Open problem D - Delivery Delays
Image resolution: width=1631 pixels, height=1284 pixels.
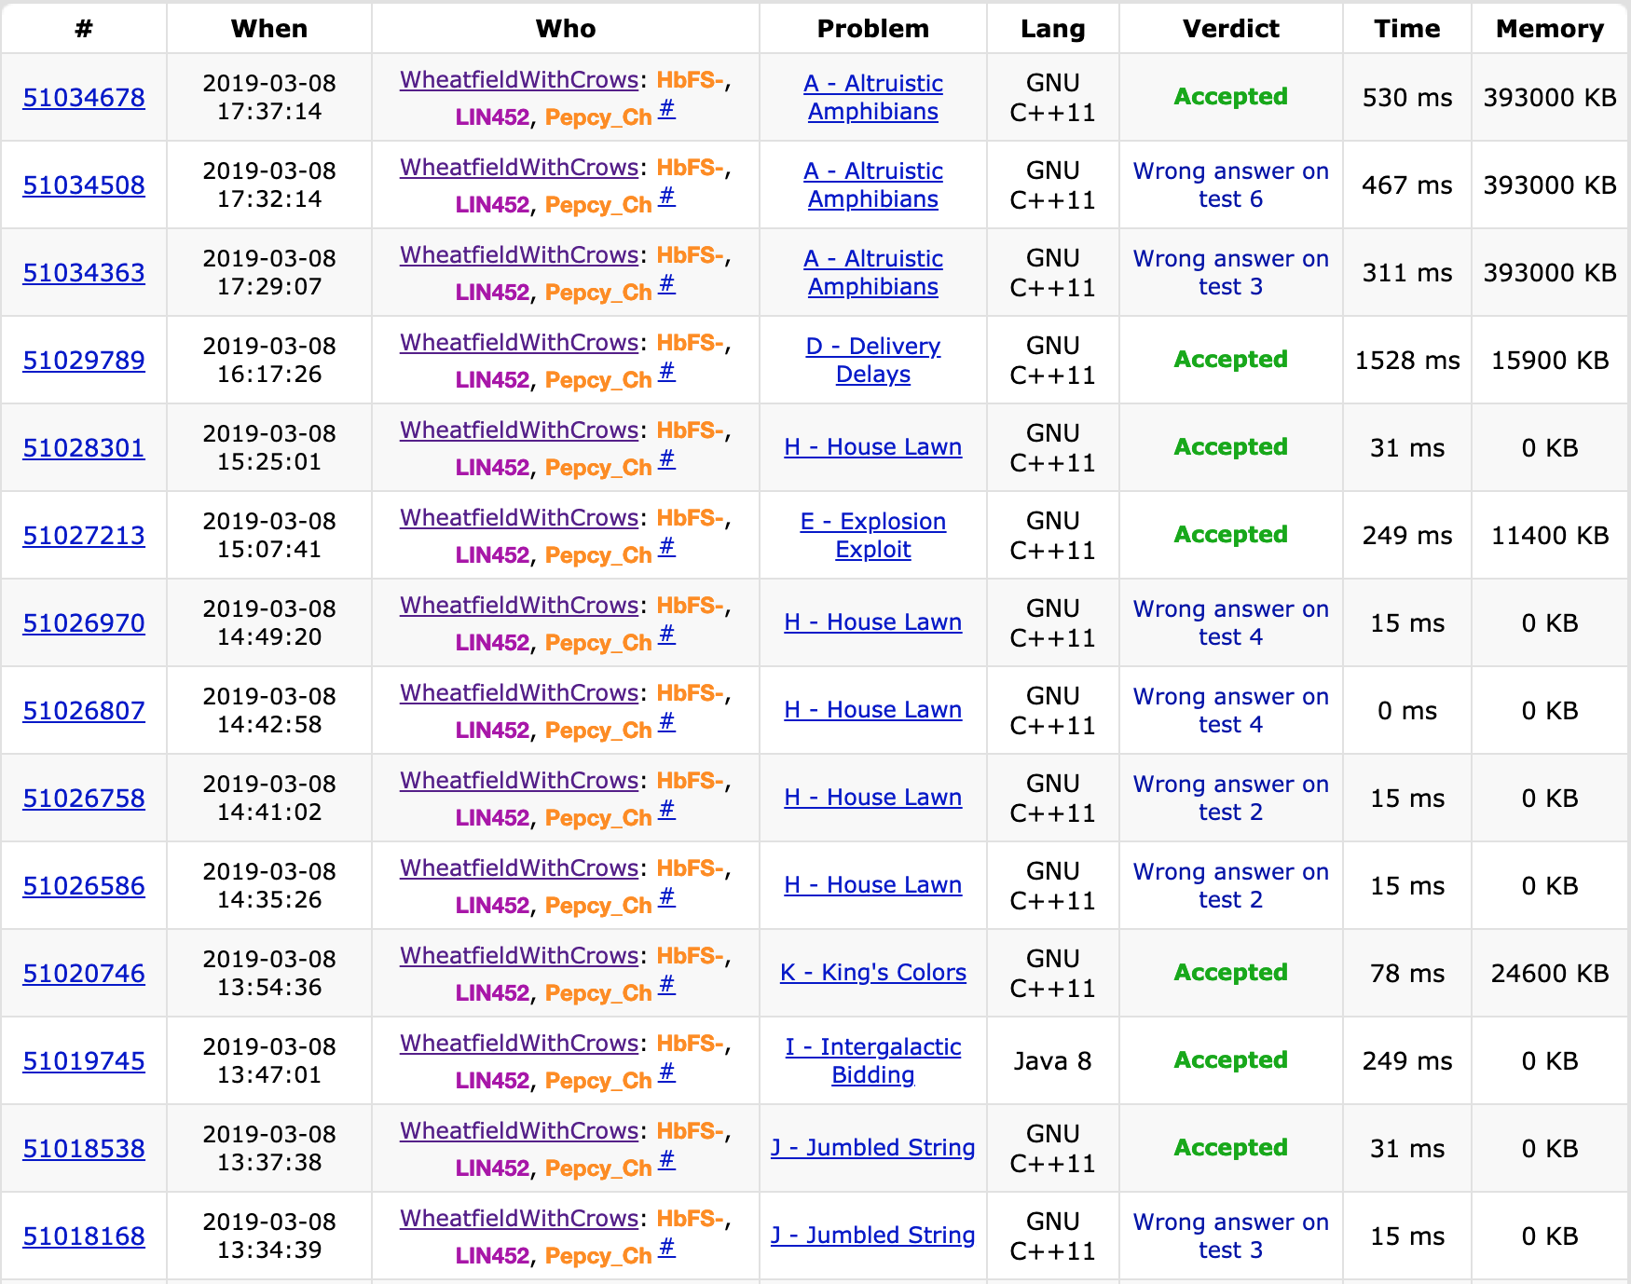(872, 361)
